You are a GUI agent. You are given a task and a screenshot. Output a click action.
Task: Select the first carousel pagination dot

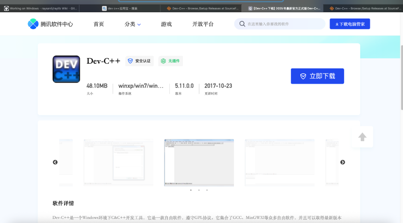tap(191, 190)
